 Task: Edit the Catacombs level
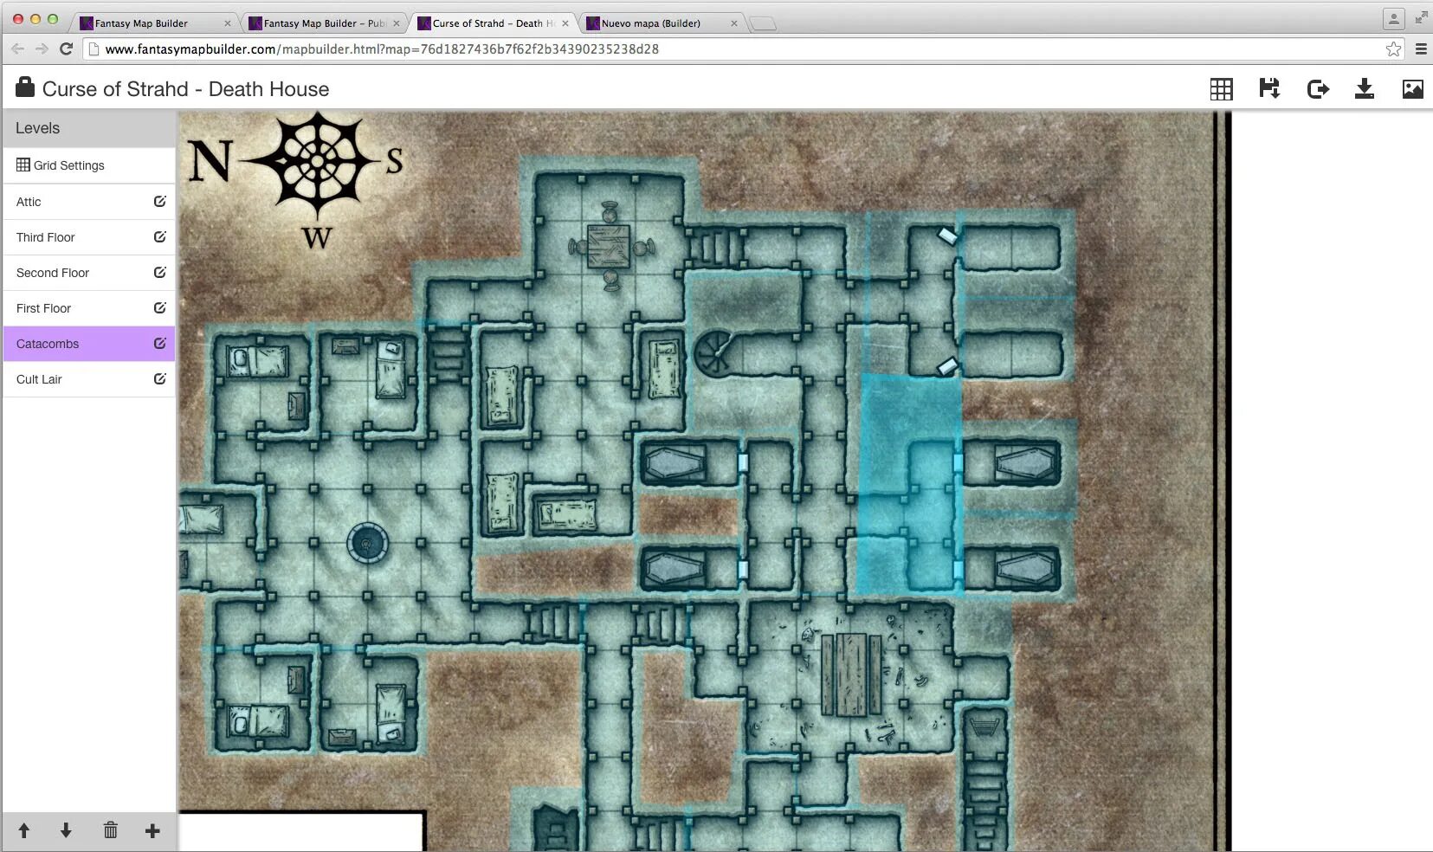coord(160,343)
